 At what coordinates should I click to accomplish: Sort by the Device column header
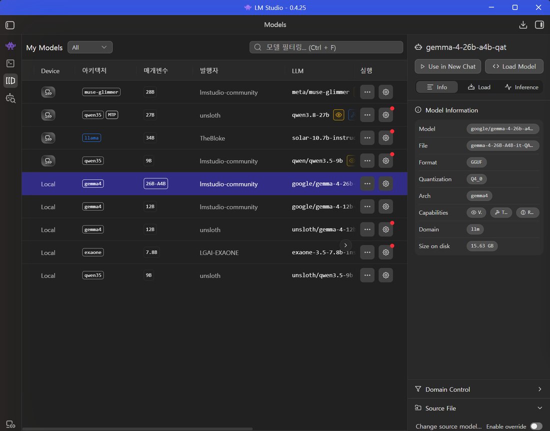point(50,71)
